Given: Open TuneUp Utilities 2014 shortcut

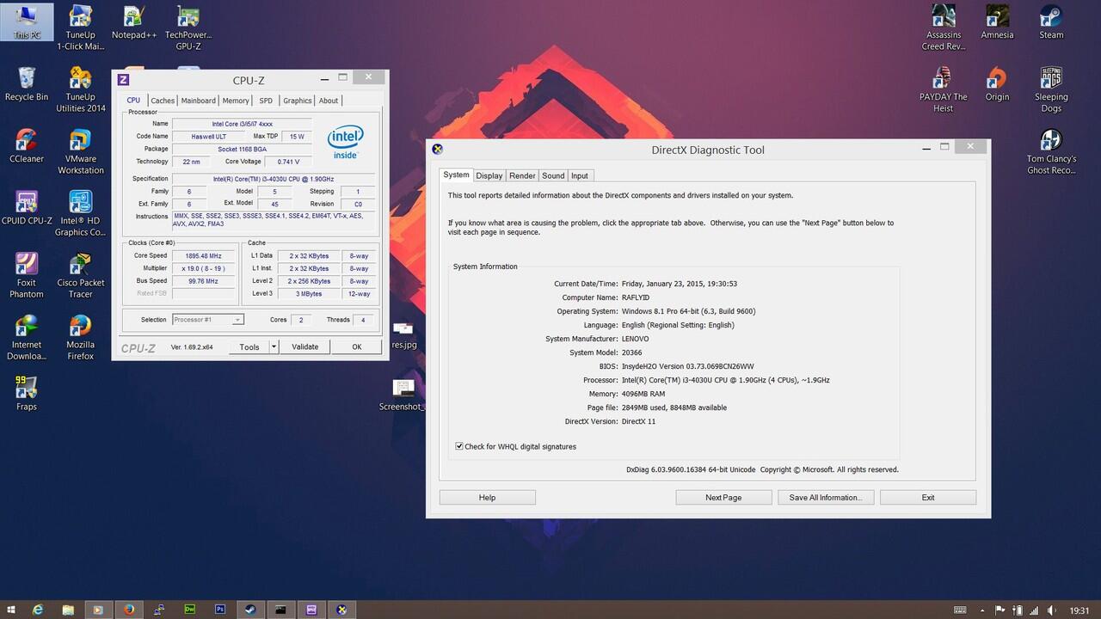Looking at the screenshot, I should [x=81, y=89].
